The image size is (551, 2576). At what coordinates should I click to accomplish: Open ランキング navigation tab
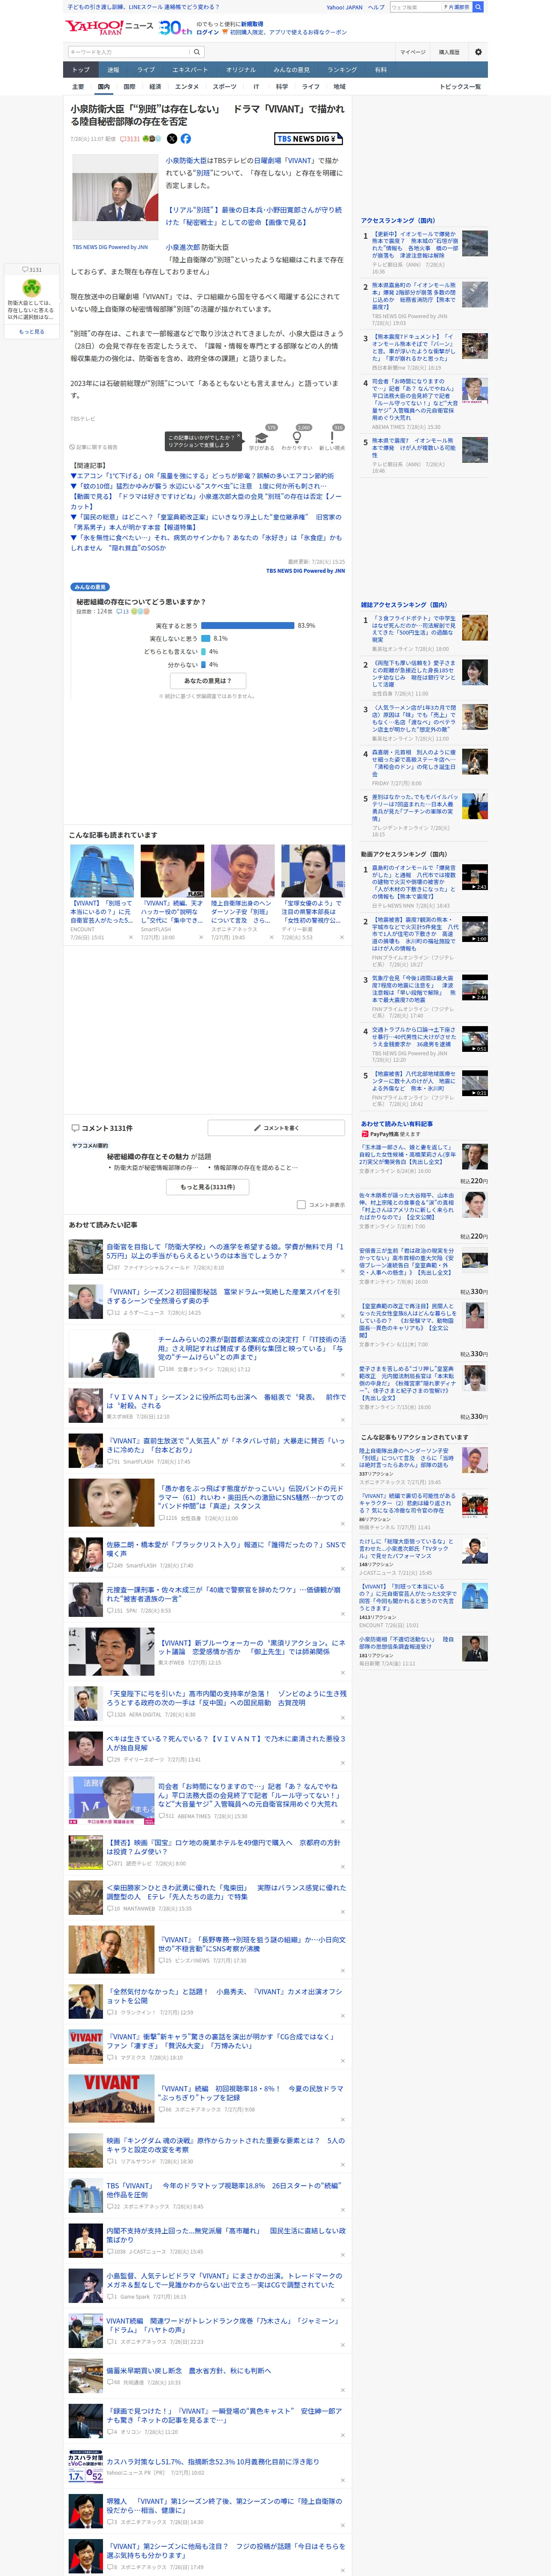(342, 70)
